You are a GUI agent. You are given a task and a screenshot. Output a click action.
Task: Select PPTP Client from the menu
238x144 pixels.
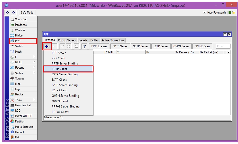tap(68, 69)
